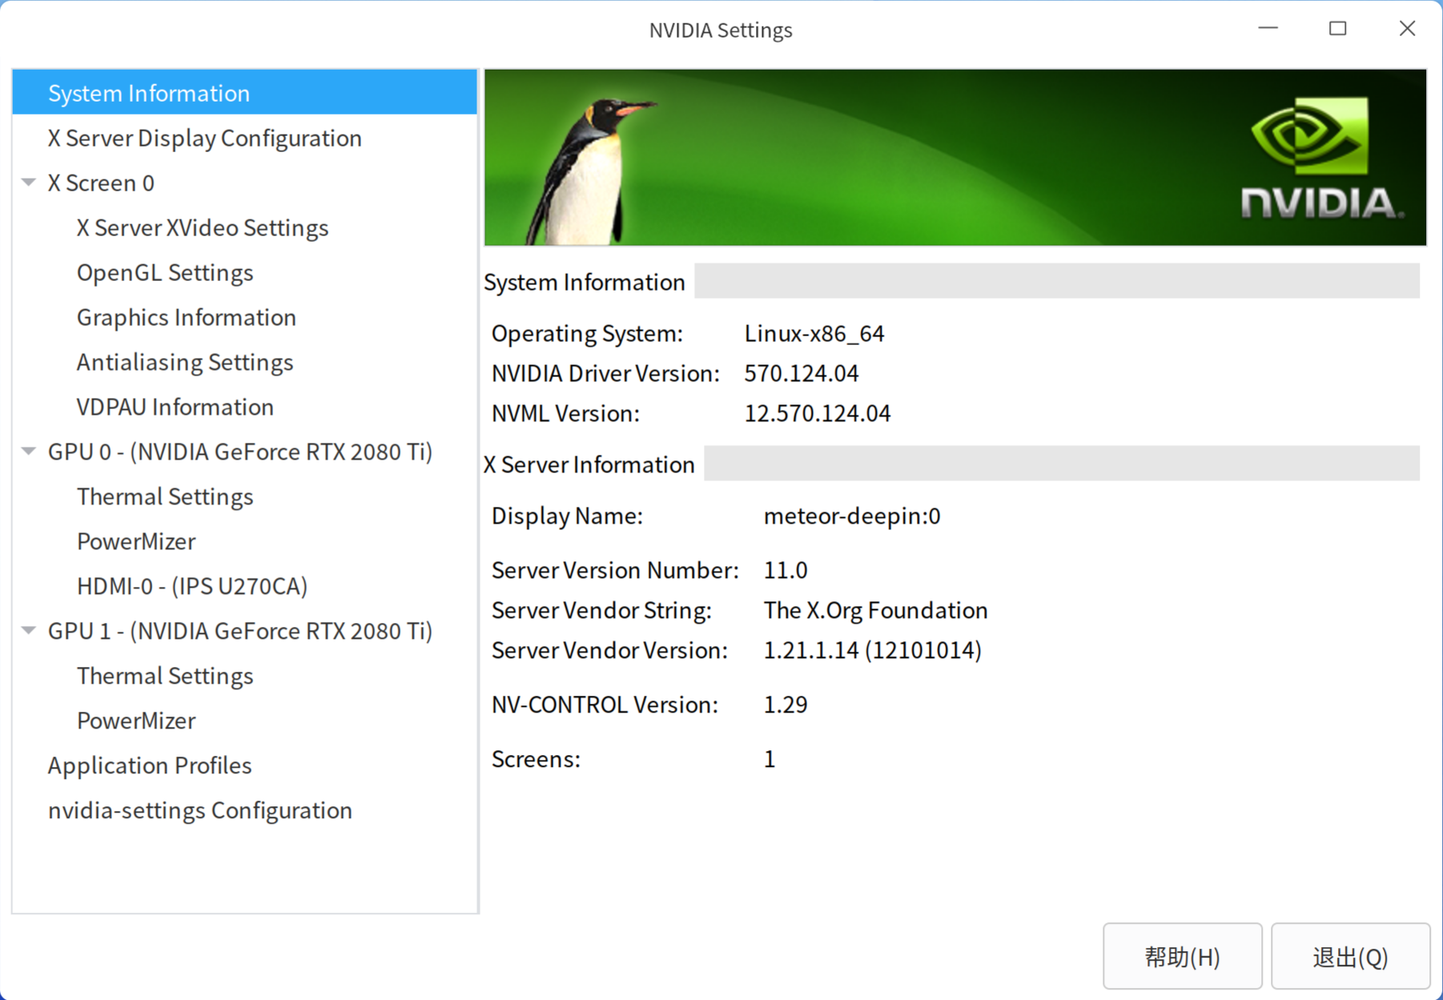Click the driver version 570.124.04 value
This screenshot has height=1000, width=1443.
(802, 373)
